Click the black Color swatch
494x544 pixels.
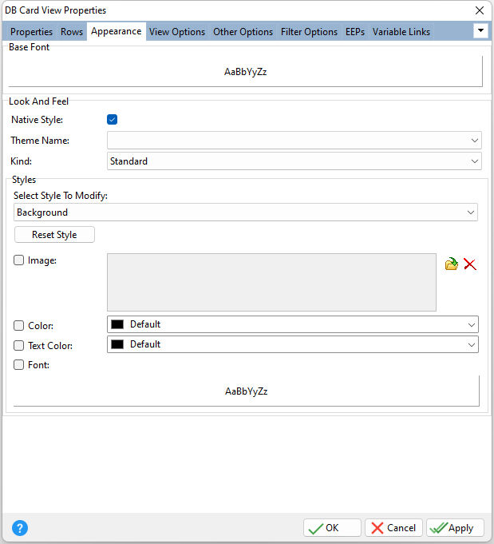tap(117, 324)
